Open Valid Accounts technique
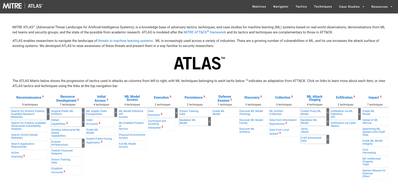The height and width of the screenshot is (185, 398). (92, 122)
